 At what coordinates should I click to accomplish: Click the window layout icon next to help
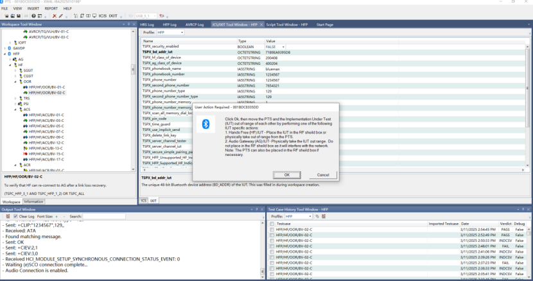click(x=40, y=16)
